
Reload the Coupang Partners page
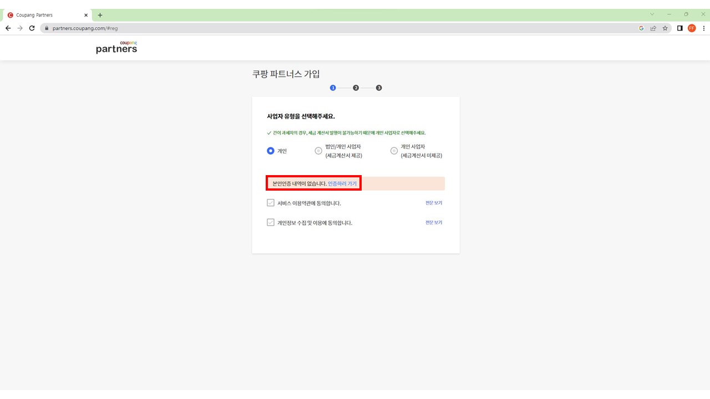click(32, 28)
